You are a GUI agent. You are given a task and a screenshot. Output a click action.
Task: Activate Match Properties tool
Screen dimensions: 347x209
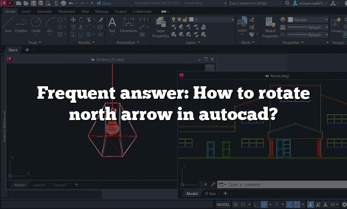[270, 26]
